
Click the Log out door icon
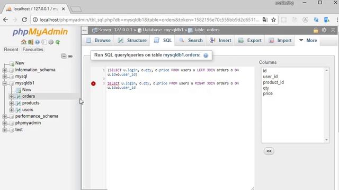click(x=31, y=42)
